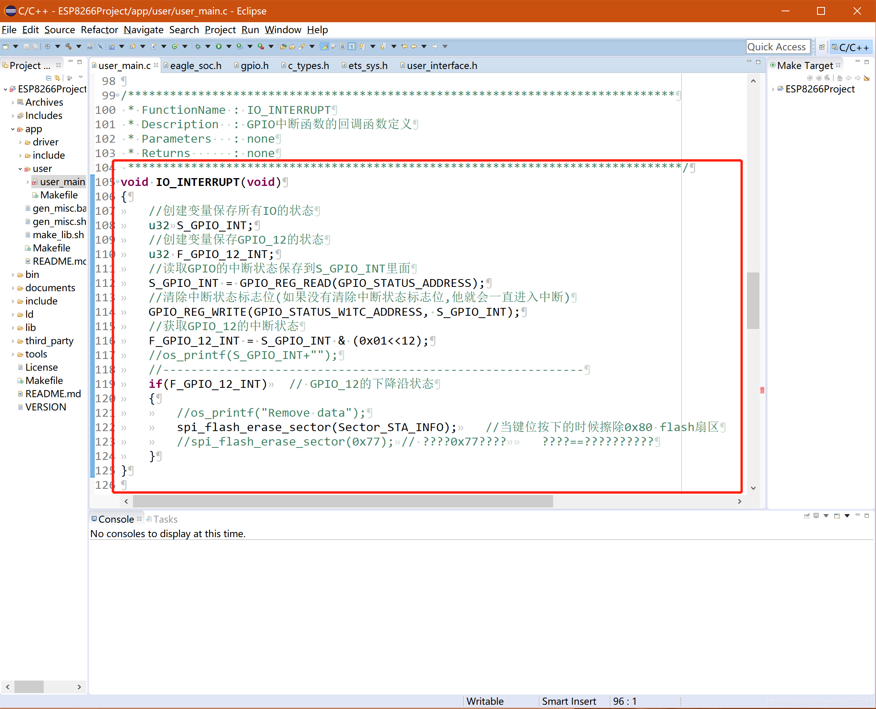Toggle Mark Occurrences highlighter button
The width and height of the screenshot is (876, 709).
coord(325,46)
